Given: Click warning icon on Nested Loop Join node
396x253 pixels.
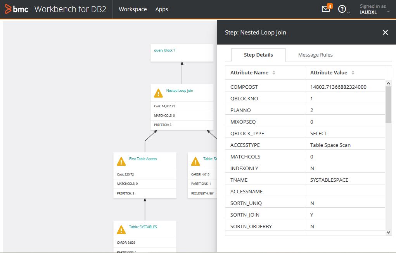Looking at the screenshot, I should click(x=158, y=93).
